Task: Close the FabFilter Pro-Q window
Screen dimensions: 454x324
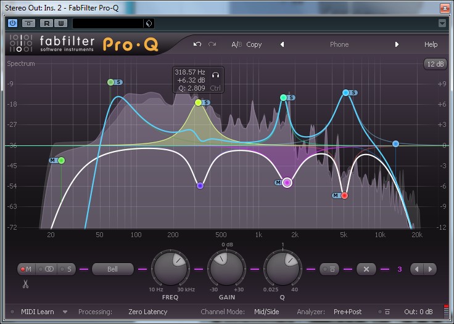Action: click(445, 8)
